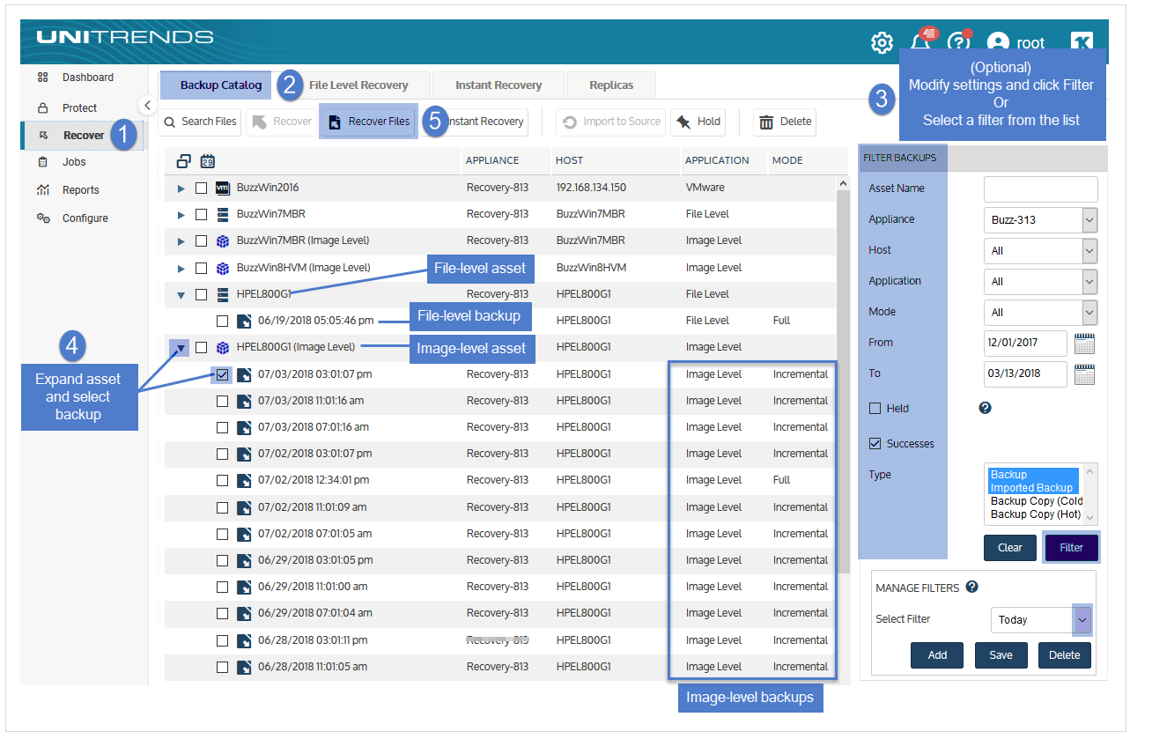This screenshot has width=1152, height=754.
Task: Click Delete under Manage Filters
Action: coord(1065,654)
